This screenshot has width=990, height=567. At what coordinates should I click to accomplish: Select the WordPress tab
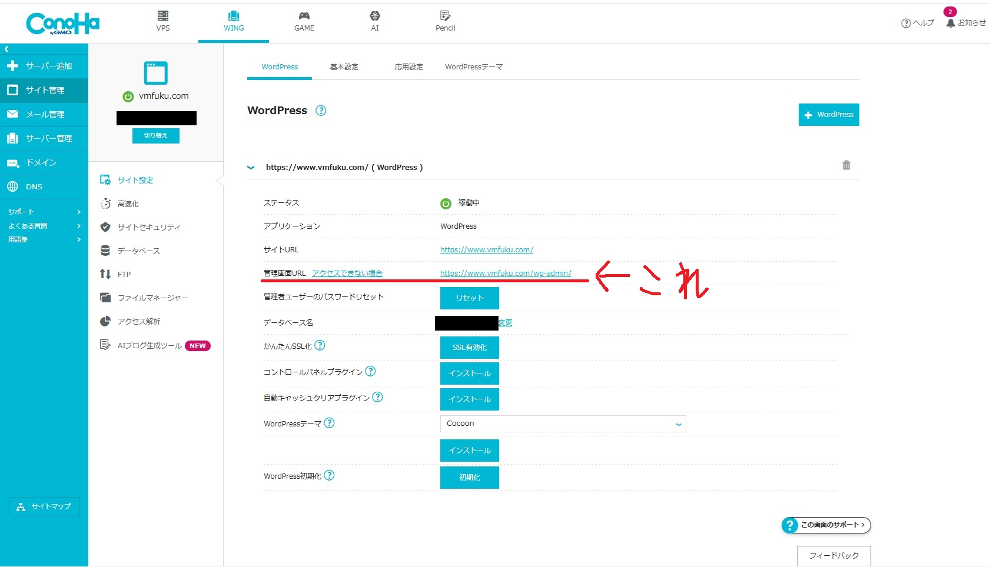point(280,67)
